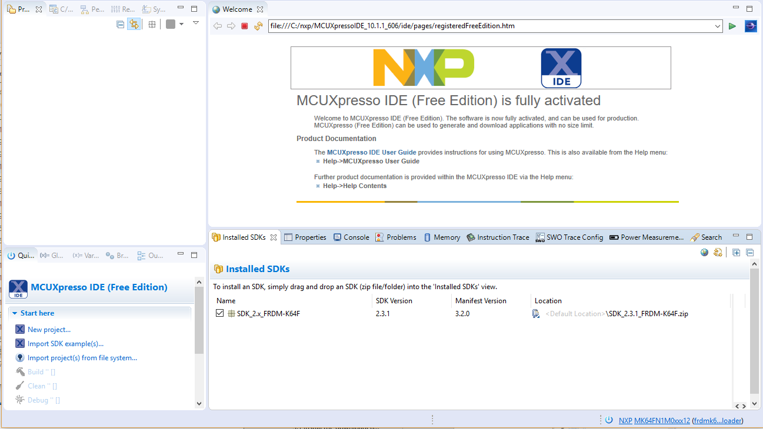Uncheck the SDK_2.x_FRDM-K64F checkbox

(220, 313)
